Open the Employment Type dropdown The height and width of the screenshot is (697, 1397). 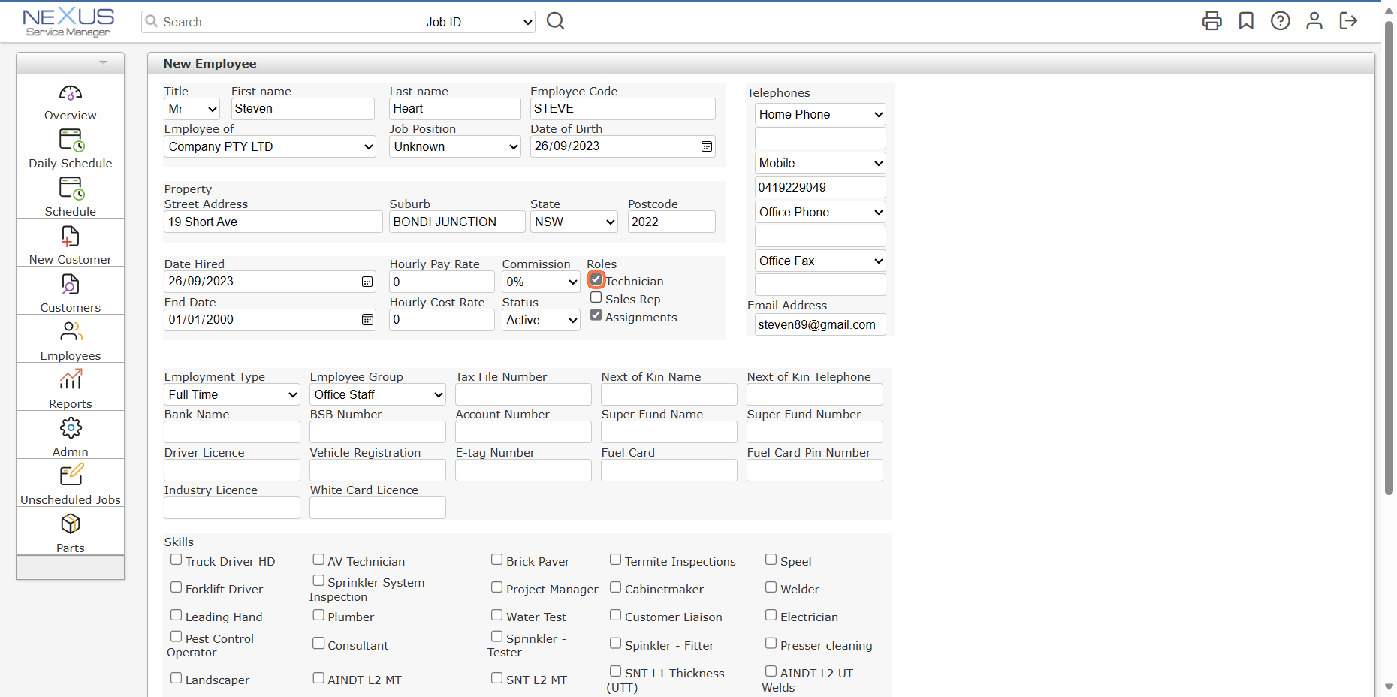coord(231,394)
